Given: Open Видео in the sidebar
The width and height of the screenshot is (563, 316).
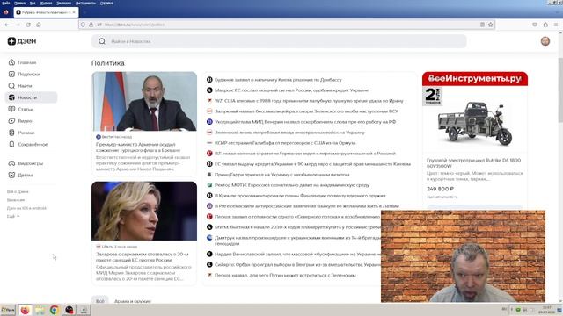Looking at the screenshot, I should tap(20, 121).
